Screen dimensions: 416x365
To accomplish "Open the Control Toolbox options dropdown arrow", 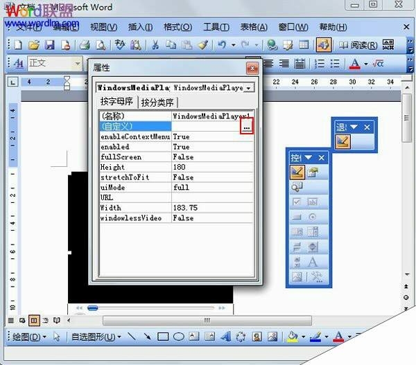I will tap(308, 157).
